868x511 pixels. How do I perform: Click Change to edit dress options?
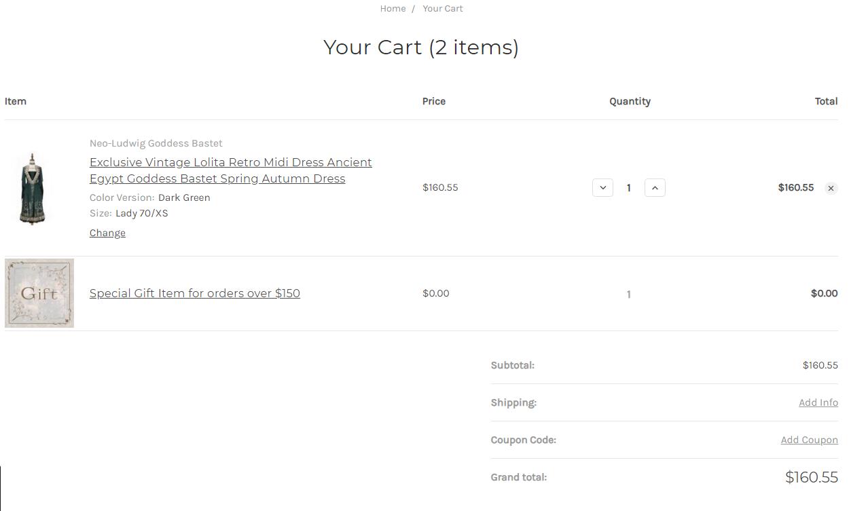pos(107,233)
